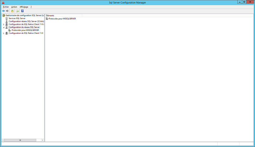Screen dimensions: 255x147
Task: Click the tree pane scroll left arrow
Action: point(3,140)
